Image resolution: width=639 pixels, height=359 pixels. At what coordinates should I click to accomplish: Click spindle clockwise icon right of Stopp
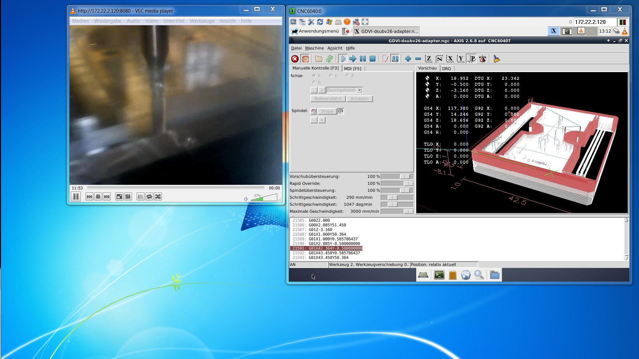[x=340, y=111]
